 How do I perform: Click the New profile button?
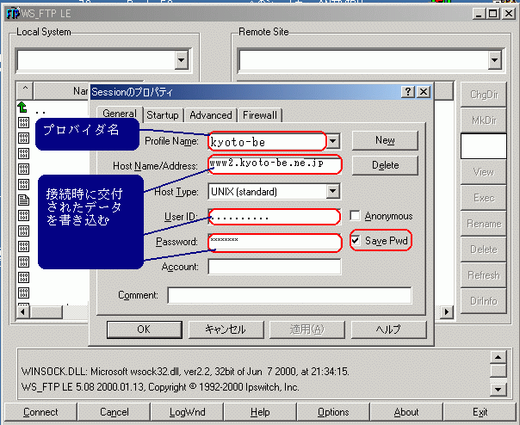385,140
